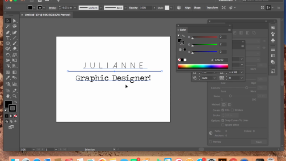286x161 pixels.
Task: Select the Curvature tool
Action: [15, 33]
